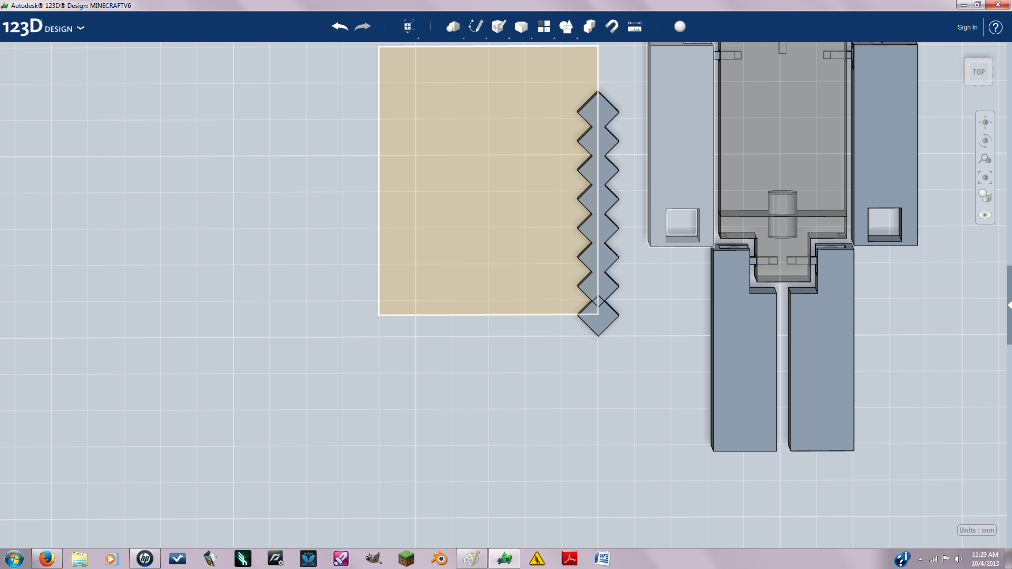Viewport: 1012px width, 569px height.
Task: Open Paint from the taskbar
Action: tap(471, 558)
